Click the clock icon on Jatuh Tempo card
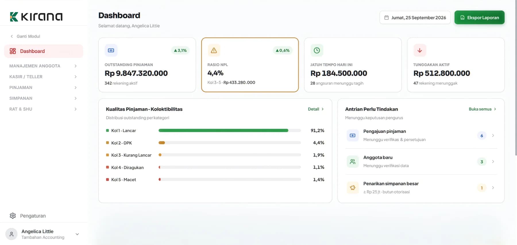This screenshot has height=245, width=517. [317, 50]
